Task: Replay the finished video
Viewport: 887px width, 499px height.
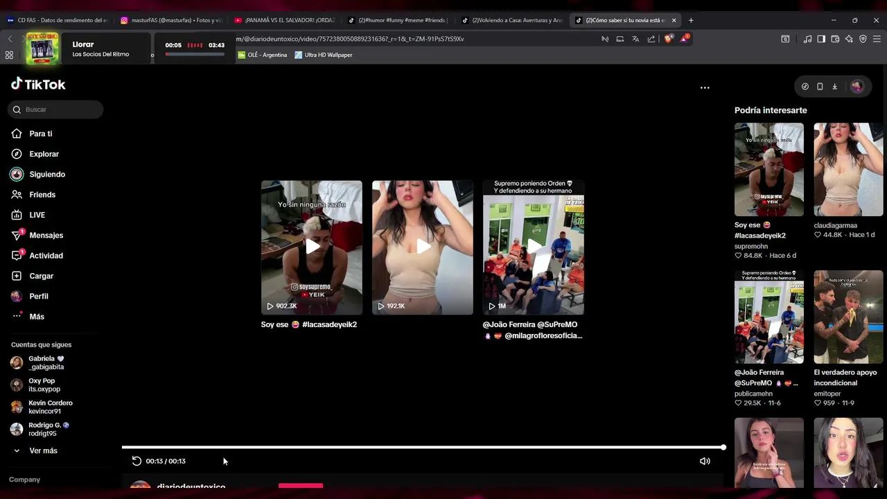Action: (x=137, y=461)
